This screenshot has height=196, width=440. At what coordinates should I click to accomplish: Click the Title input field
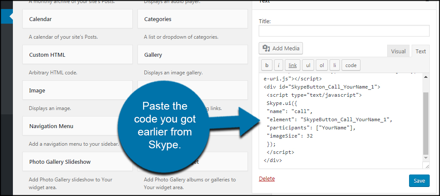[344, 31]
